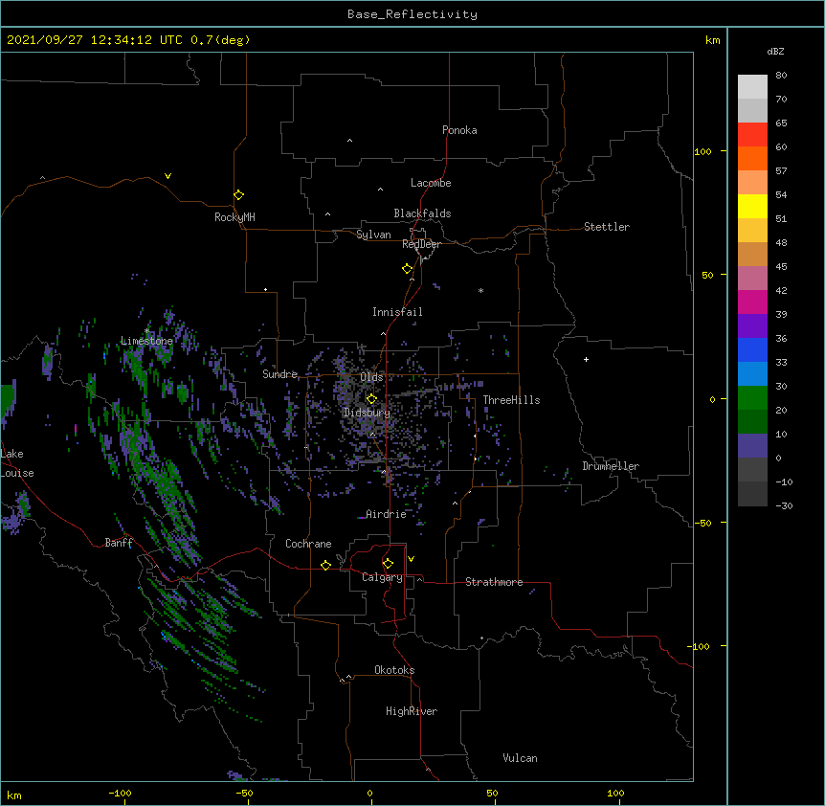Click the 65 value in the dBZ legend
This screenshot has height=806, width=825.
coord(781,123)
